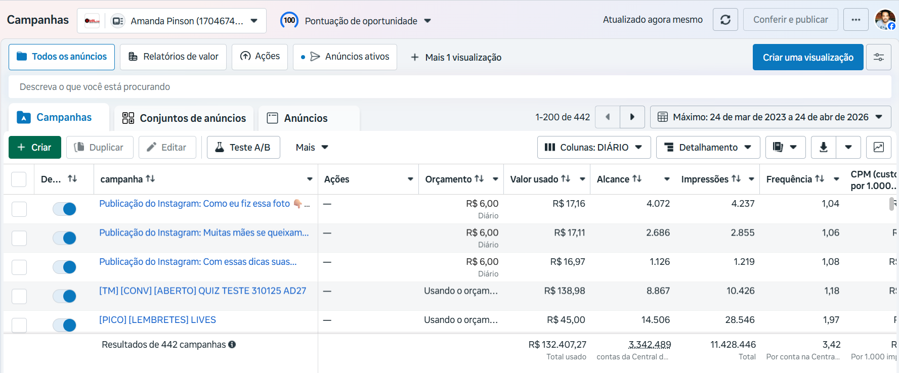Open the charts panel icon

pyautogui.click(x=879, y=147)
